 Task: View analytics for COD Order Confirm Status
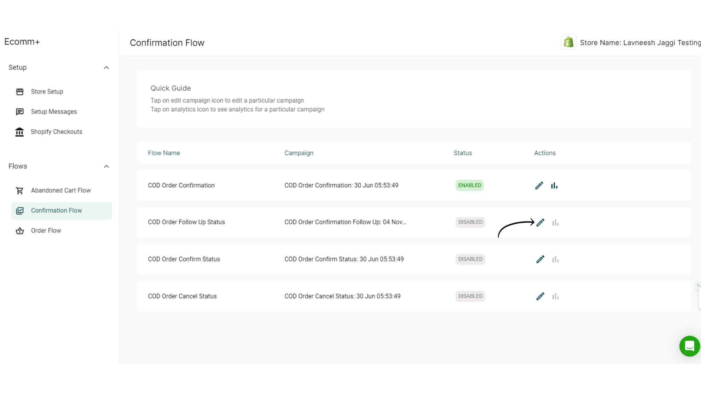pyautogui.click(x=555, y=259)
